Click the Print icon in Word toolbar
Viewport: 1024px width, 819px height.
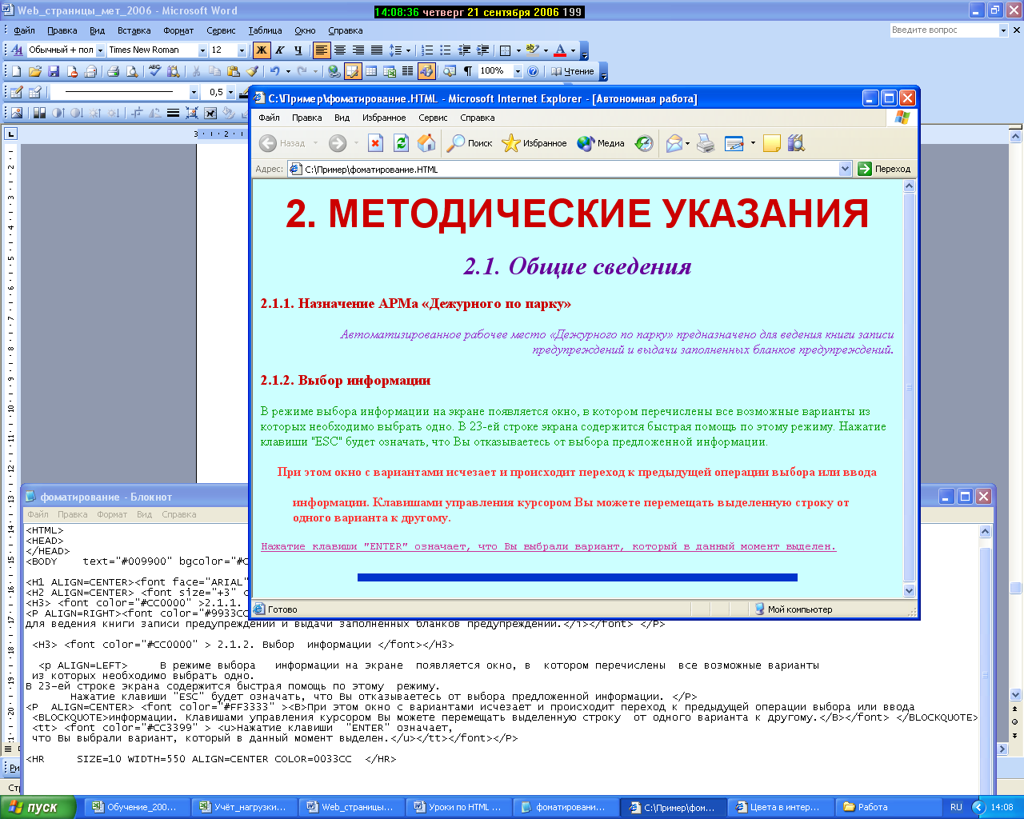point(113,71)
